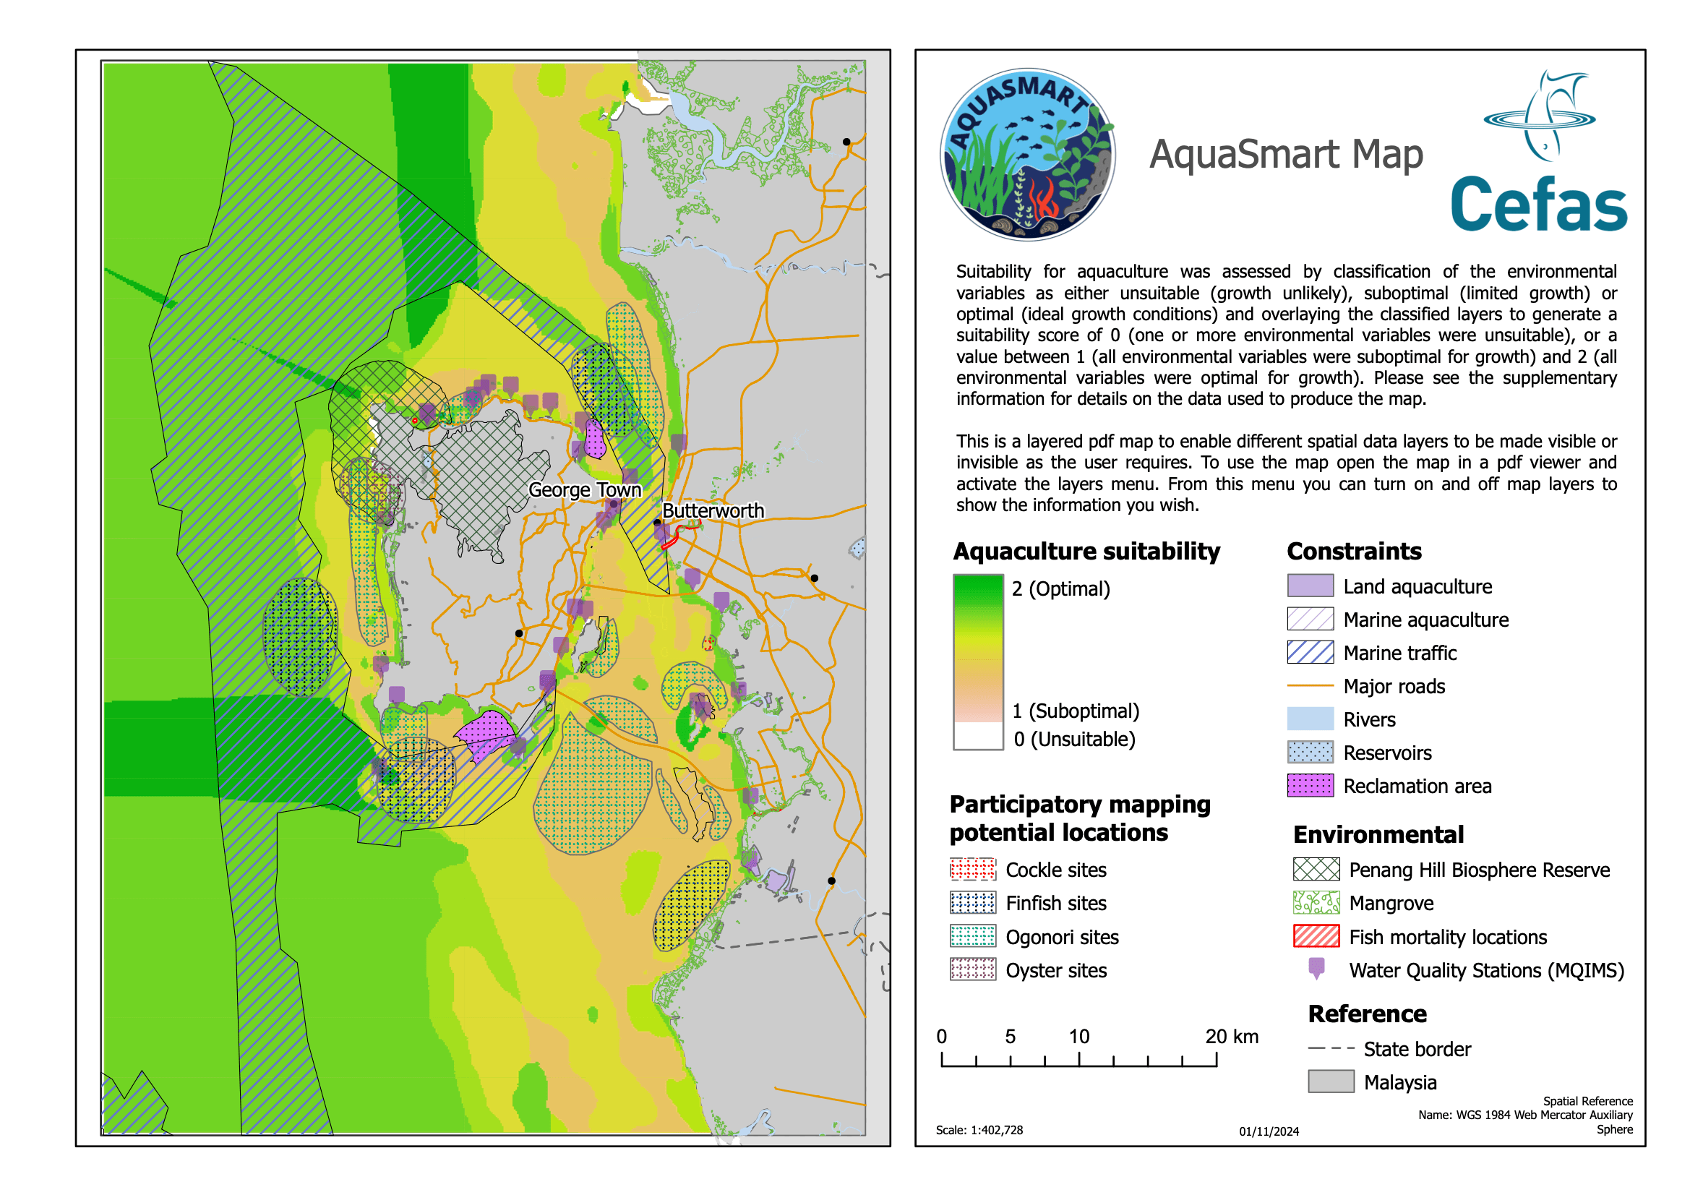Click the Ogonori sites legend symbol

(x=972, y=937)
